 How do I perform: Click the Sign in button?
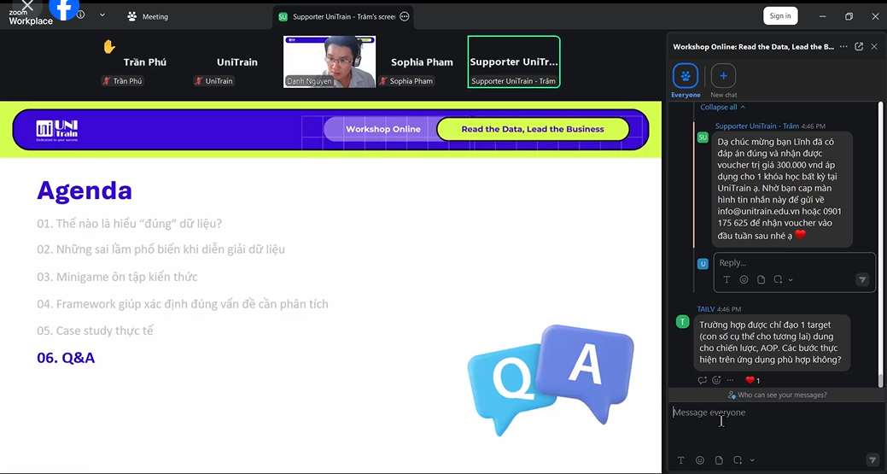[x=780, y=16]
